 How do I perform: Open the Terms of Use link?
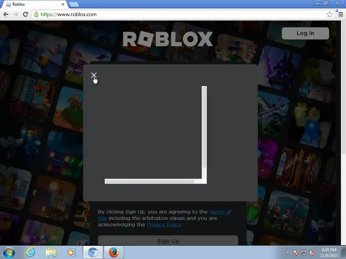[x=165, y=215]
